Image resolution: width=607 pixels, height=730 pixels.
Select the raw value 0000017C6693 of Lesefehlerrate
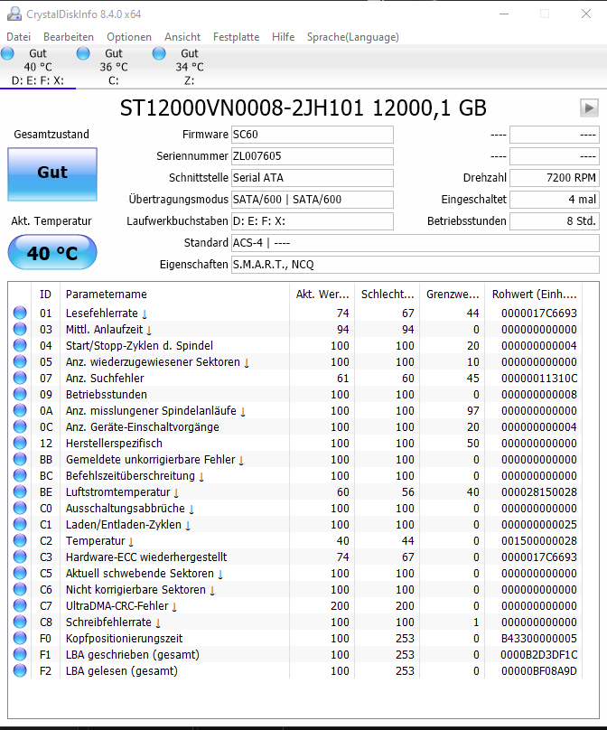[x=539, y=314]
